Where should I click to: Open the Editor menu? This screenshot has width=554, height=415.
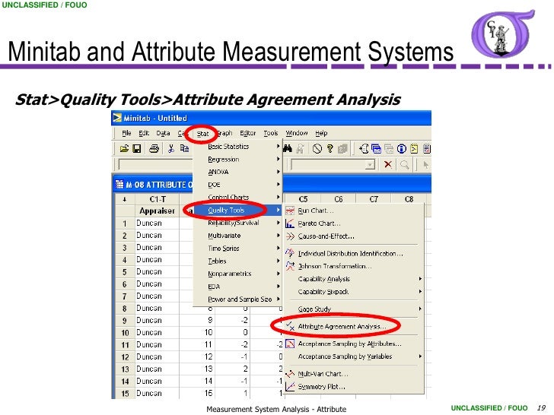click(247, 134)
